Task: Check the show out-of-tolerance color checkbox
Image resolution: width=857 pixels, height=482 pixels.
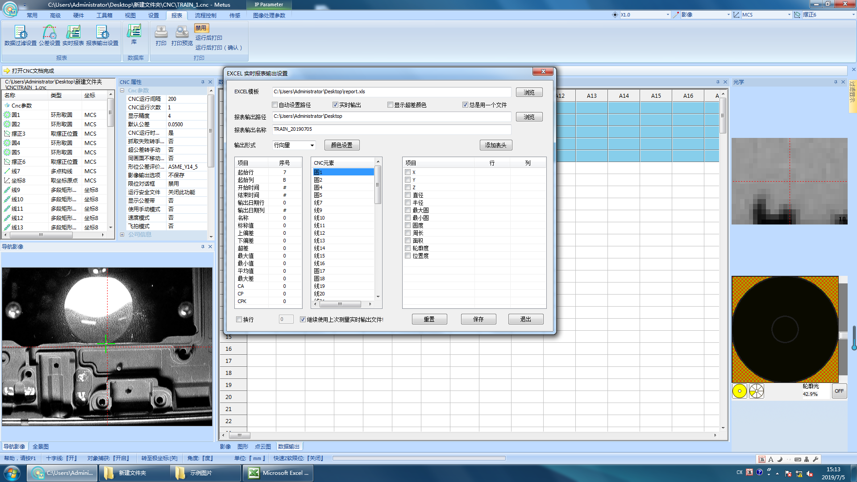Action: click(x=391, y=105)
